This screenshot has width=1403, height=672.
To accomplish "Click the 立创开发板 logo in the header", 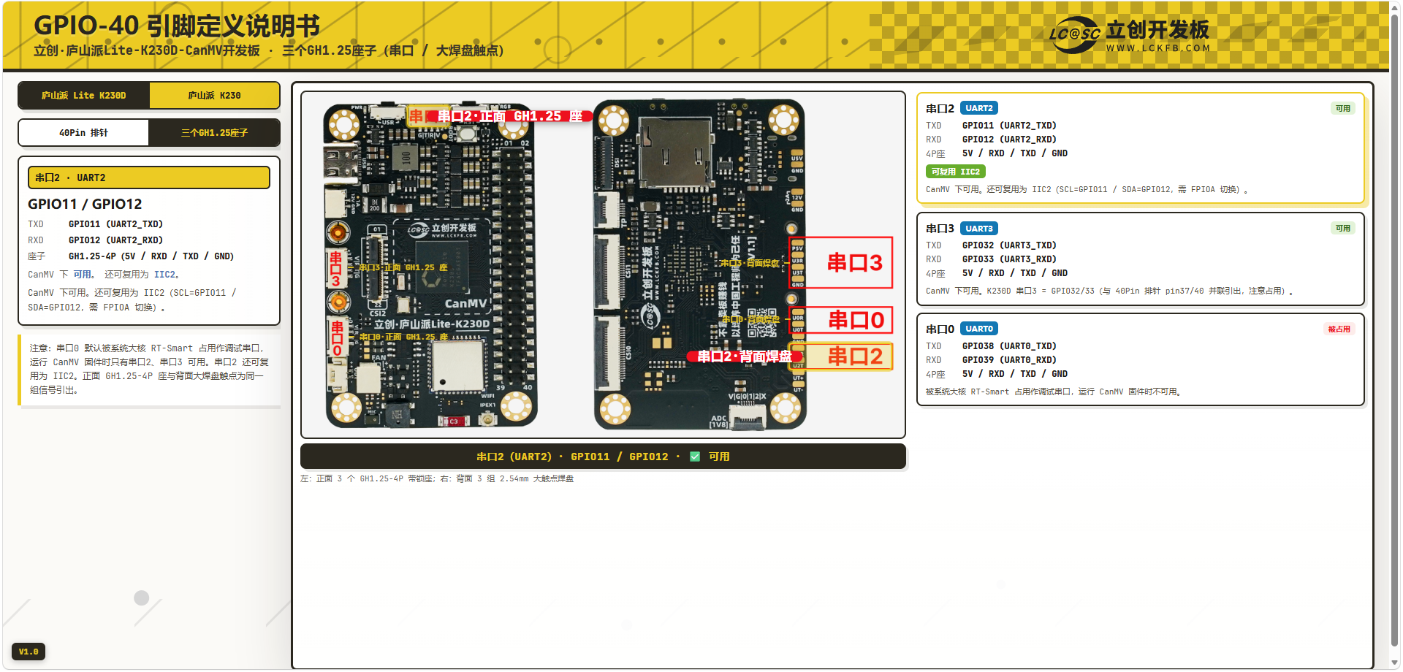I will click(x=1130, y=35).
